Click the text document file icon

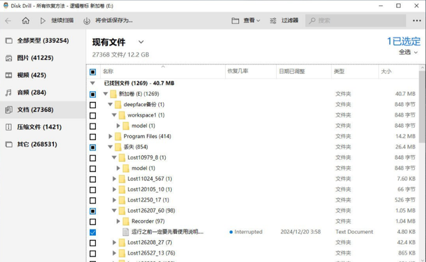tap(126, 232)
